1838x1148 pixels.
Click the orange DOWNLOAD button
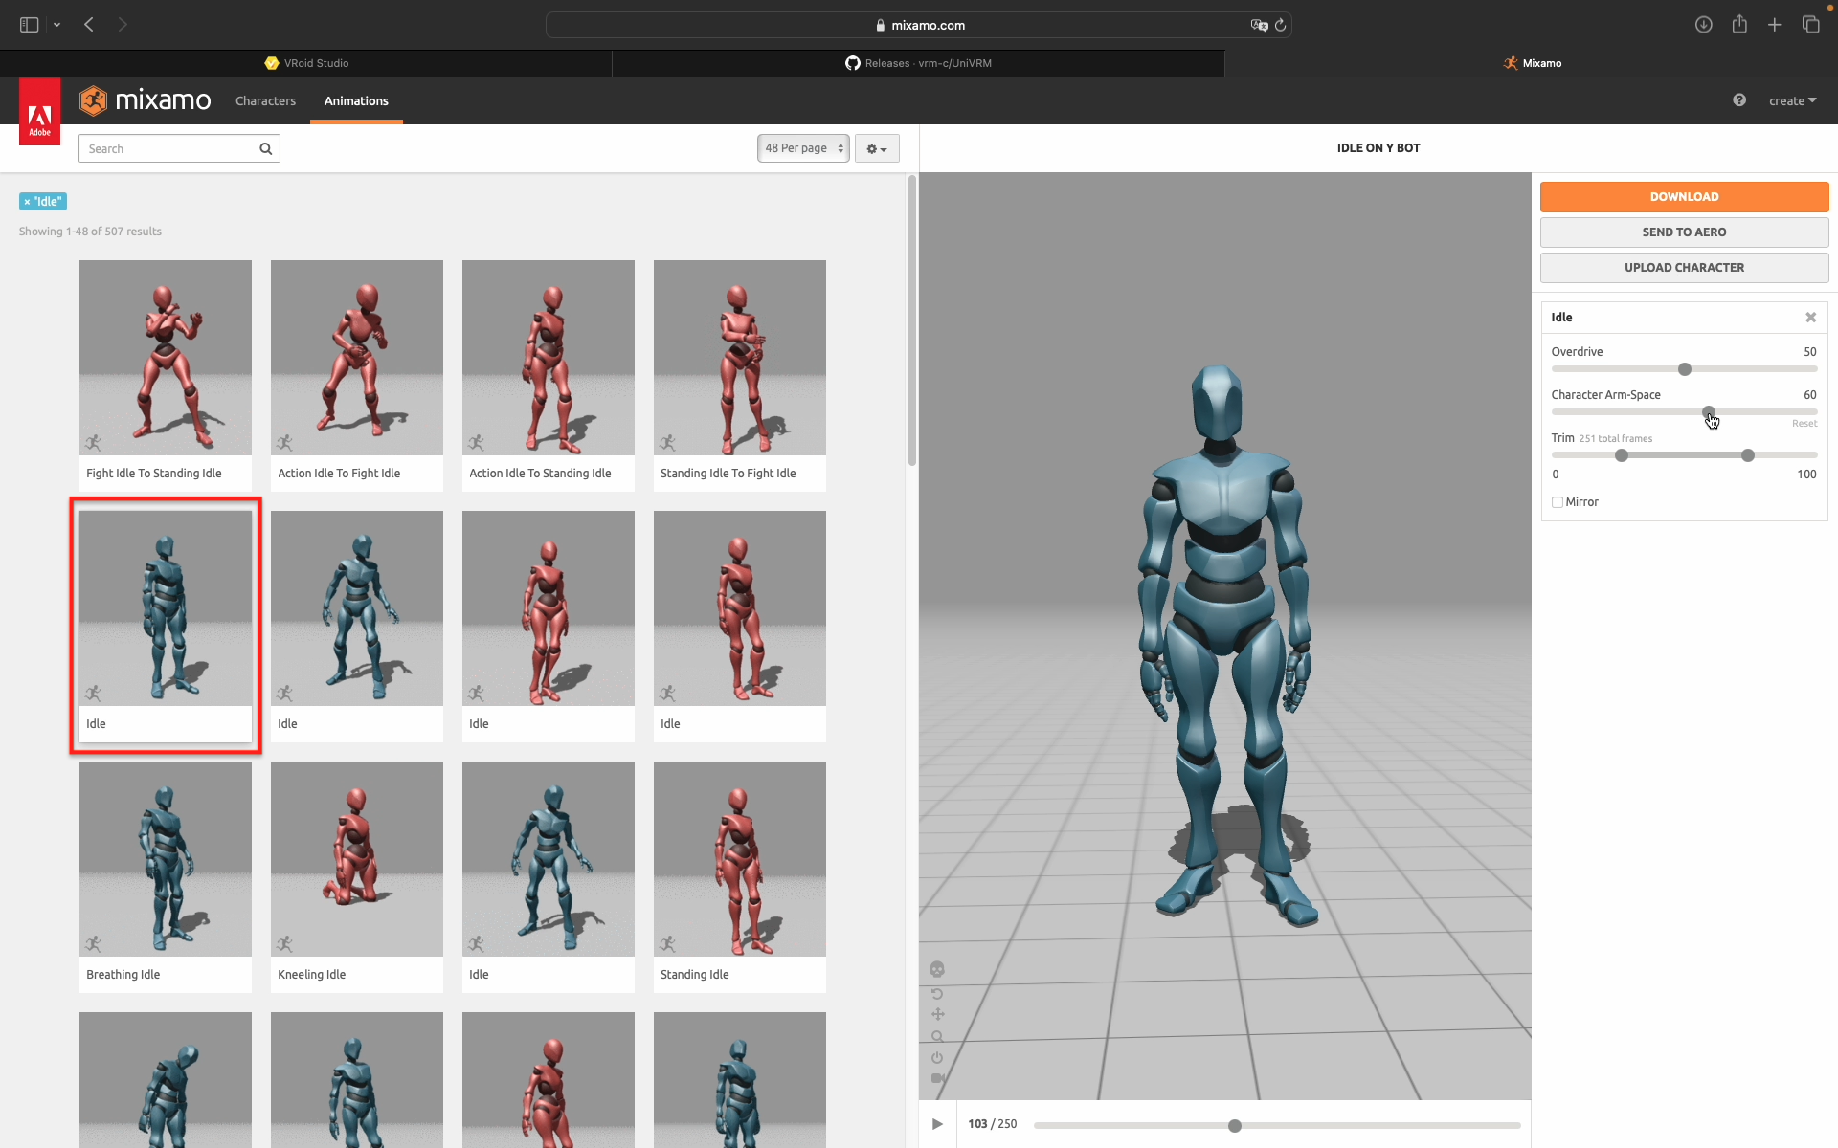[1684, 197]
